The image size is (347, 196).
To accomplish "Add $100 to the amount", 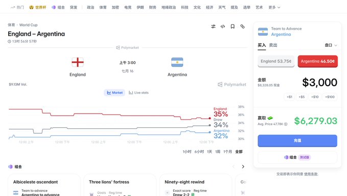I will (330, 97).
